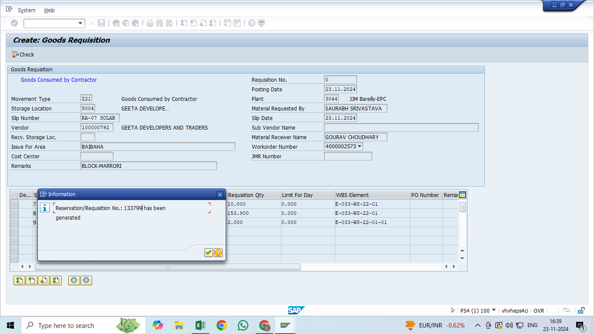
Task: Close the Information popup window
Action: [x=220, y=194]
